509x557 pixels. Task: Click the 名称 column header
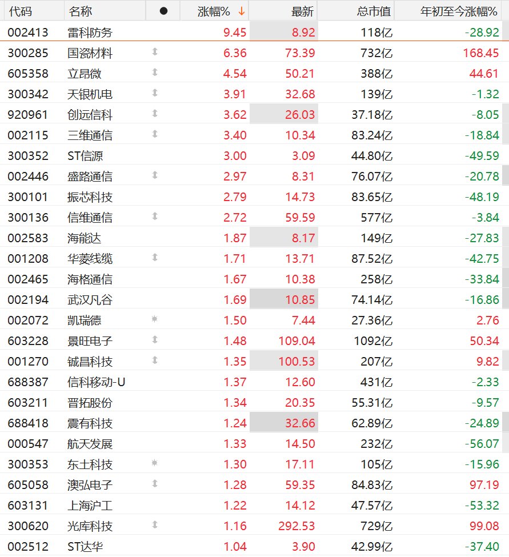81,11
